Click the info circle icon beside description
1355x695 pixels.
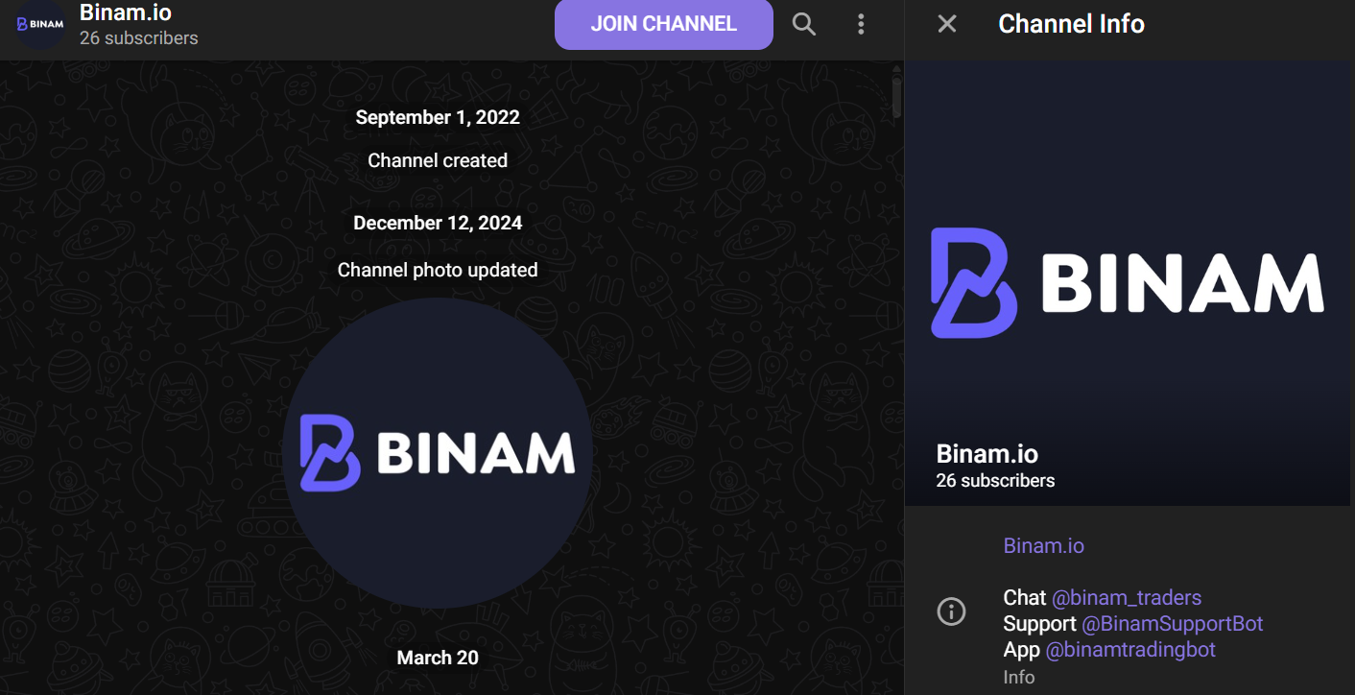pyautogui.click(x=951, y=611)
